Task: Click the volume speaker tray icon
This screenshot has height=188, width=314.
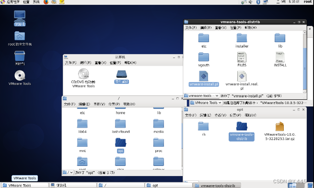Action: pos(251,2)
